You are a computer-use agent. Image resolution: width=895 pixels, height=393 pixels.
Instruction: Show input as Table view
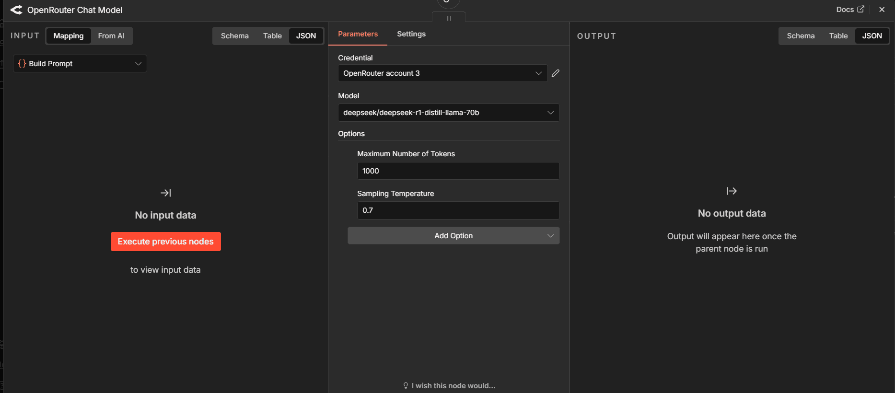click(x=272, y=36)
